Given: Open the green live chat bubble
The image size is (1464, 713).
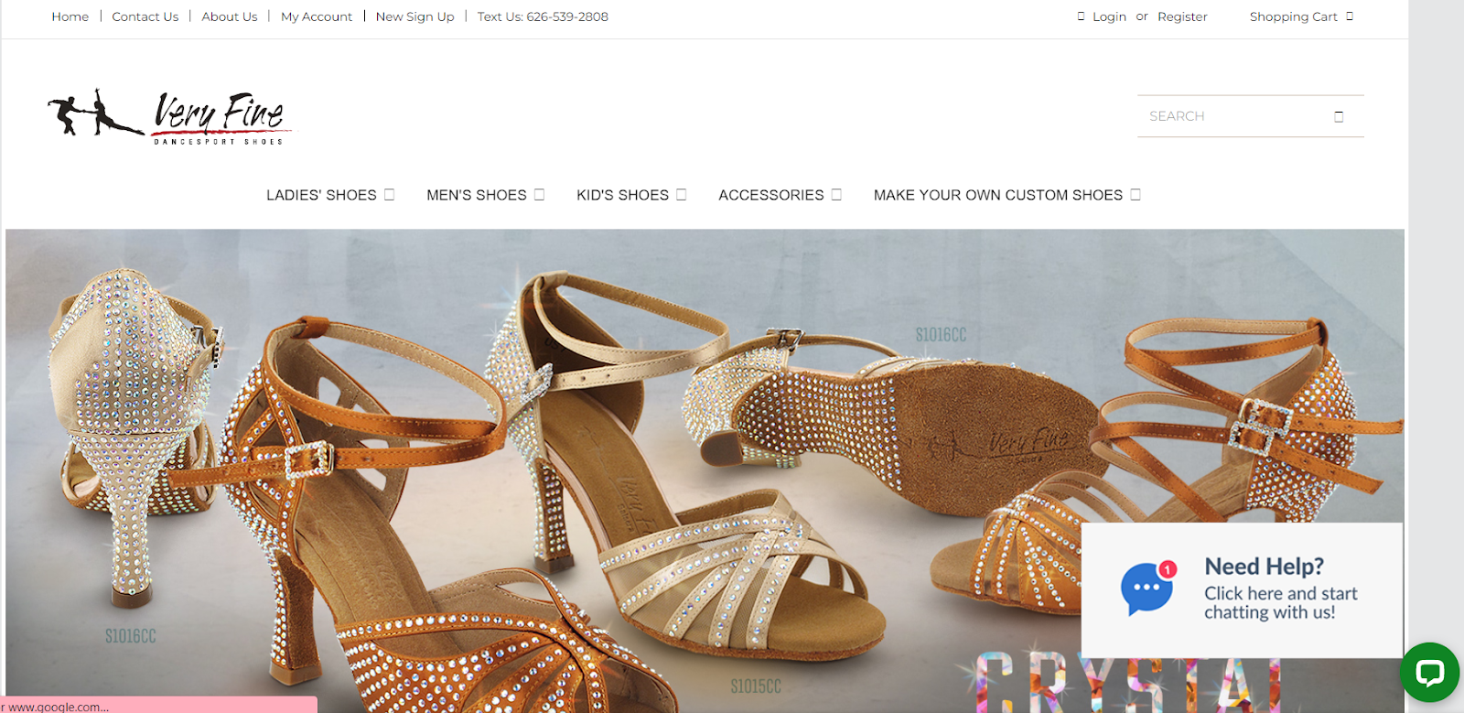Looking at the screenshot, I should (1429, 672).
